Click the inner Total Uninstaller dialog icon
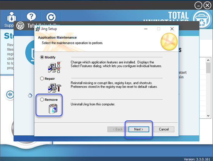 point(20,25)
